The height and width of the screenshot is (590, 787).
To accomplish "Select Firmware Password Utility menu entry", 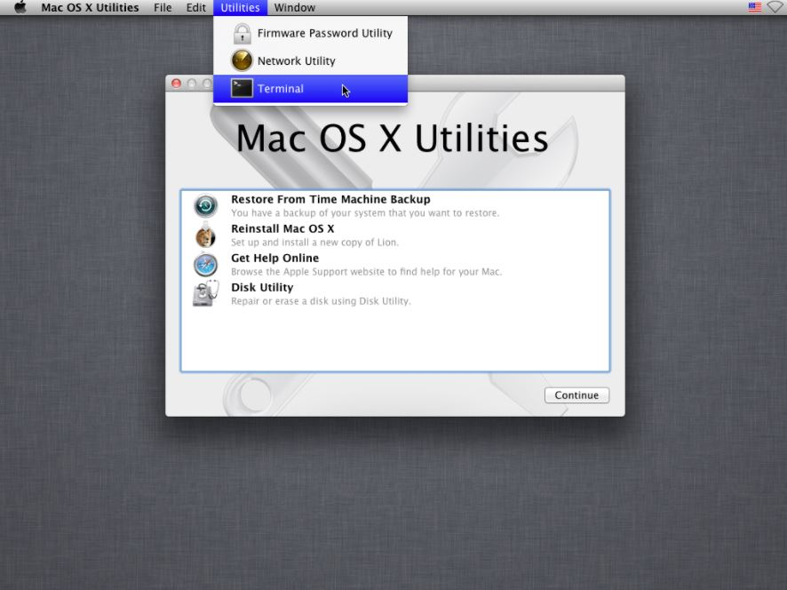I will [x=324, y=34].
